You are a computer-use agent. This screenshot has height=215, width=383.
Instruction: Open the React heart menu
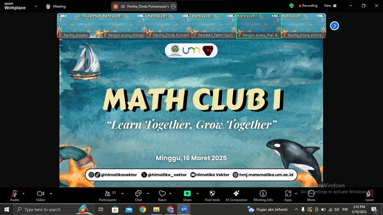162,196
